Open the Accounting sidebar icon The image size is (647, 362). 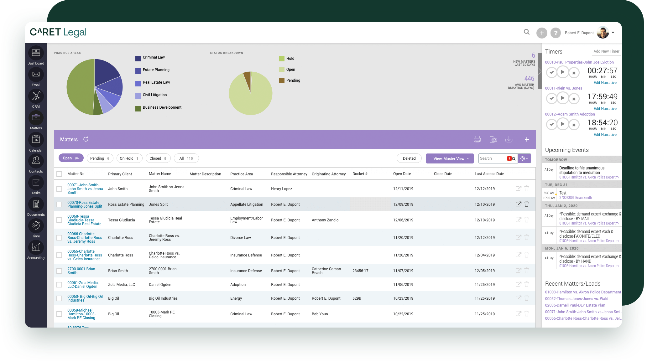(x=36, y=247)
